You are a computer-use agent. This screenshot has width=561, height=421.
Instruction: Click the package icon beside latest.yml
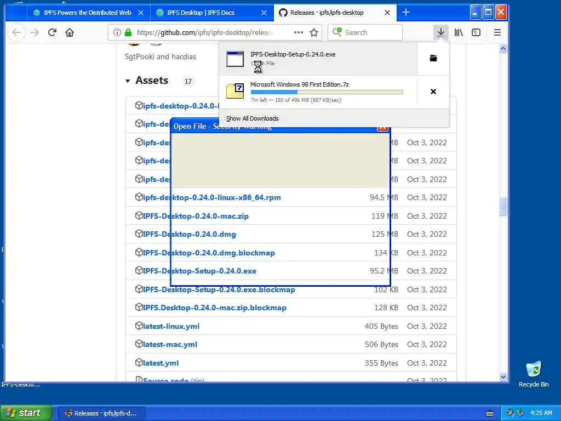[139, 363]
